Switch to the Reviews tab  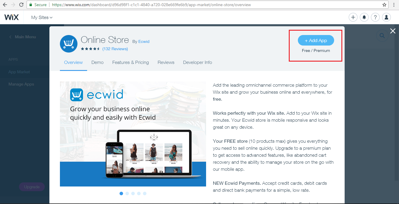tap(166, 62)
